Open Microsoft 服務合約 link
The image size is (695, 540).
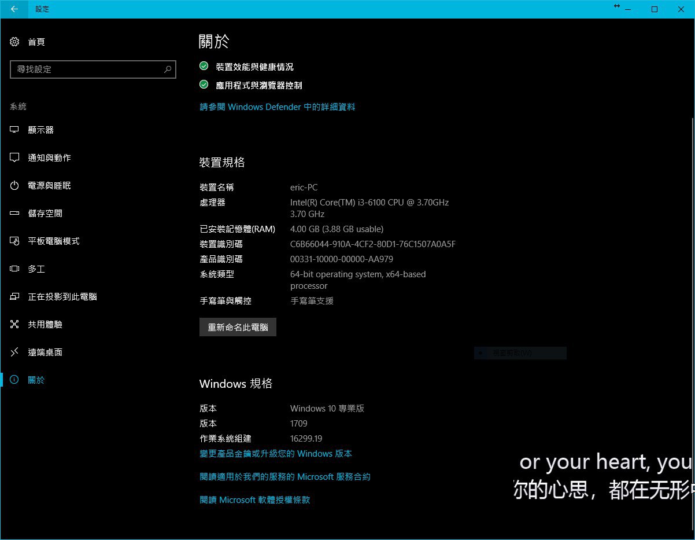285,477
